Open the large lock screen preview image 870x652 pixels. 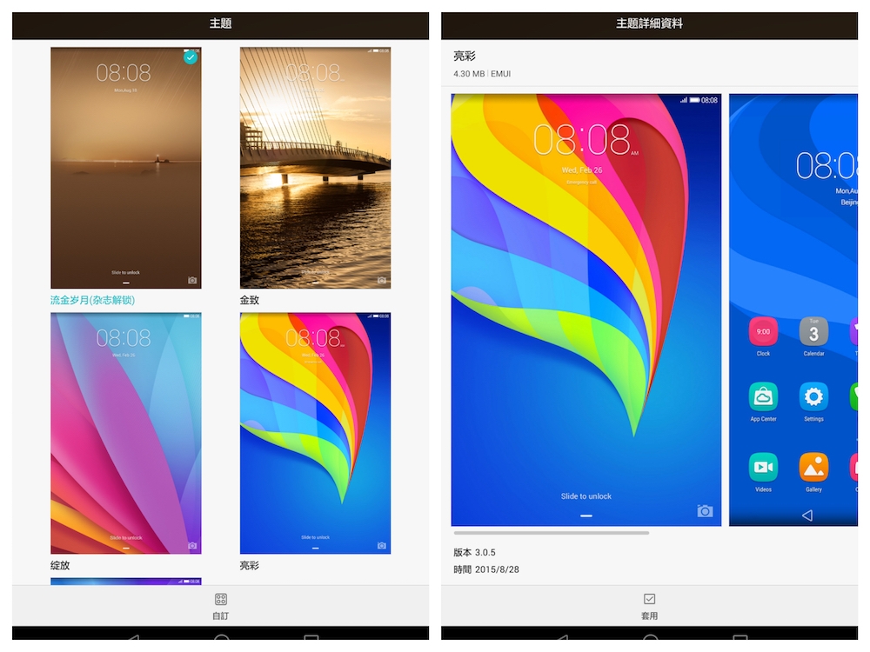(x=586, y=310)
